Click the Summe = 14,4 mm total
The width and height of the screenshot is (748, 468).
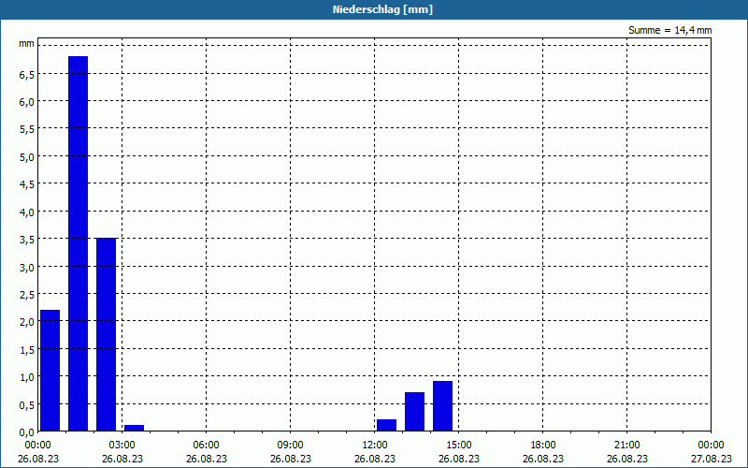669,30
